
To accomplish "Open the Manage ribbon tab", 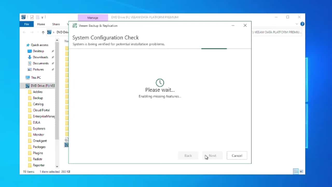I will [93, 18].
